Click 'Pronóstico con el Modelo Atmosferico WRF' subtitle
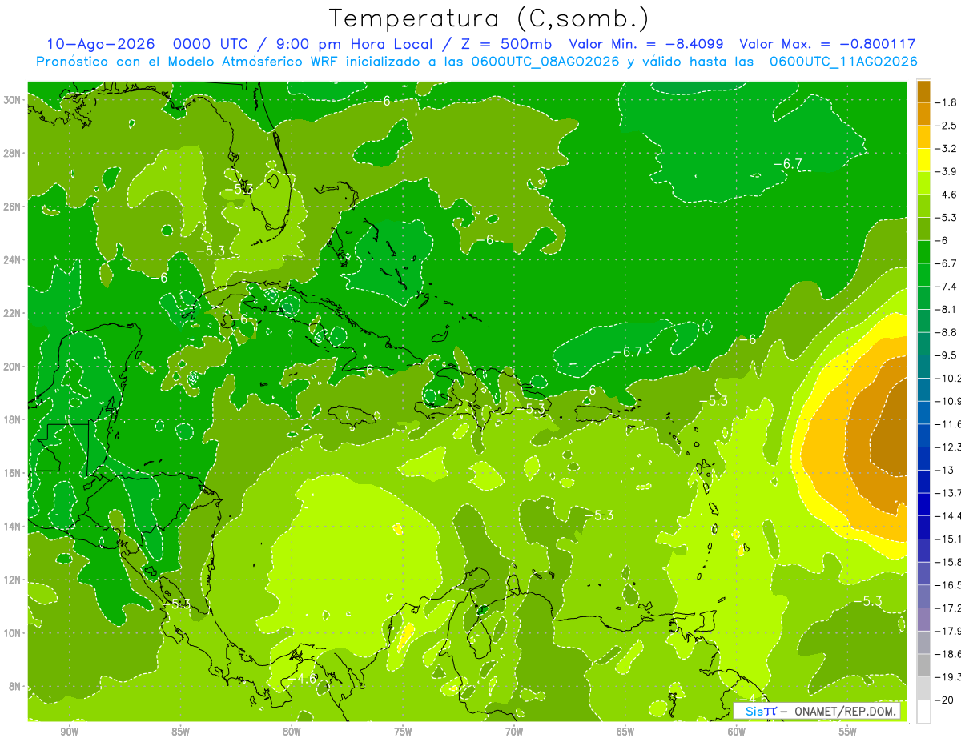Image resolution: width=961 pixels, height=742 pixels. 189,62
